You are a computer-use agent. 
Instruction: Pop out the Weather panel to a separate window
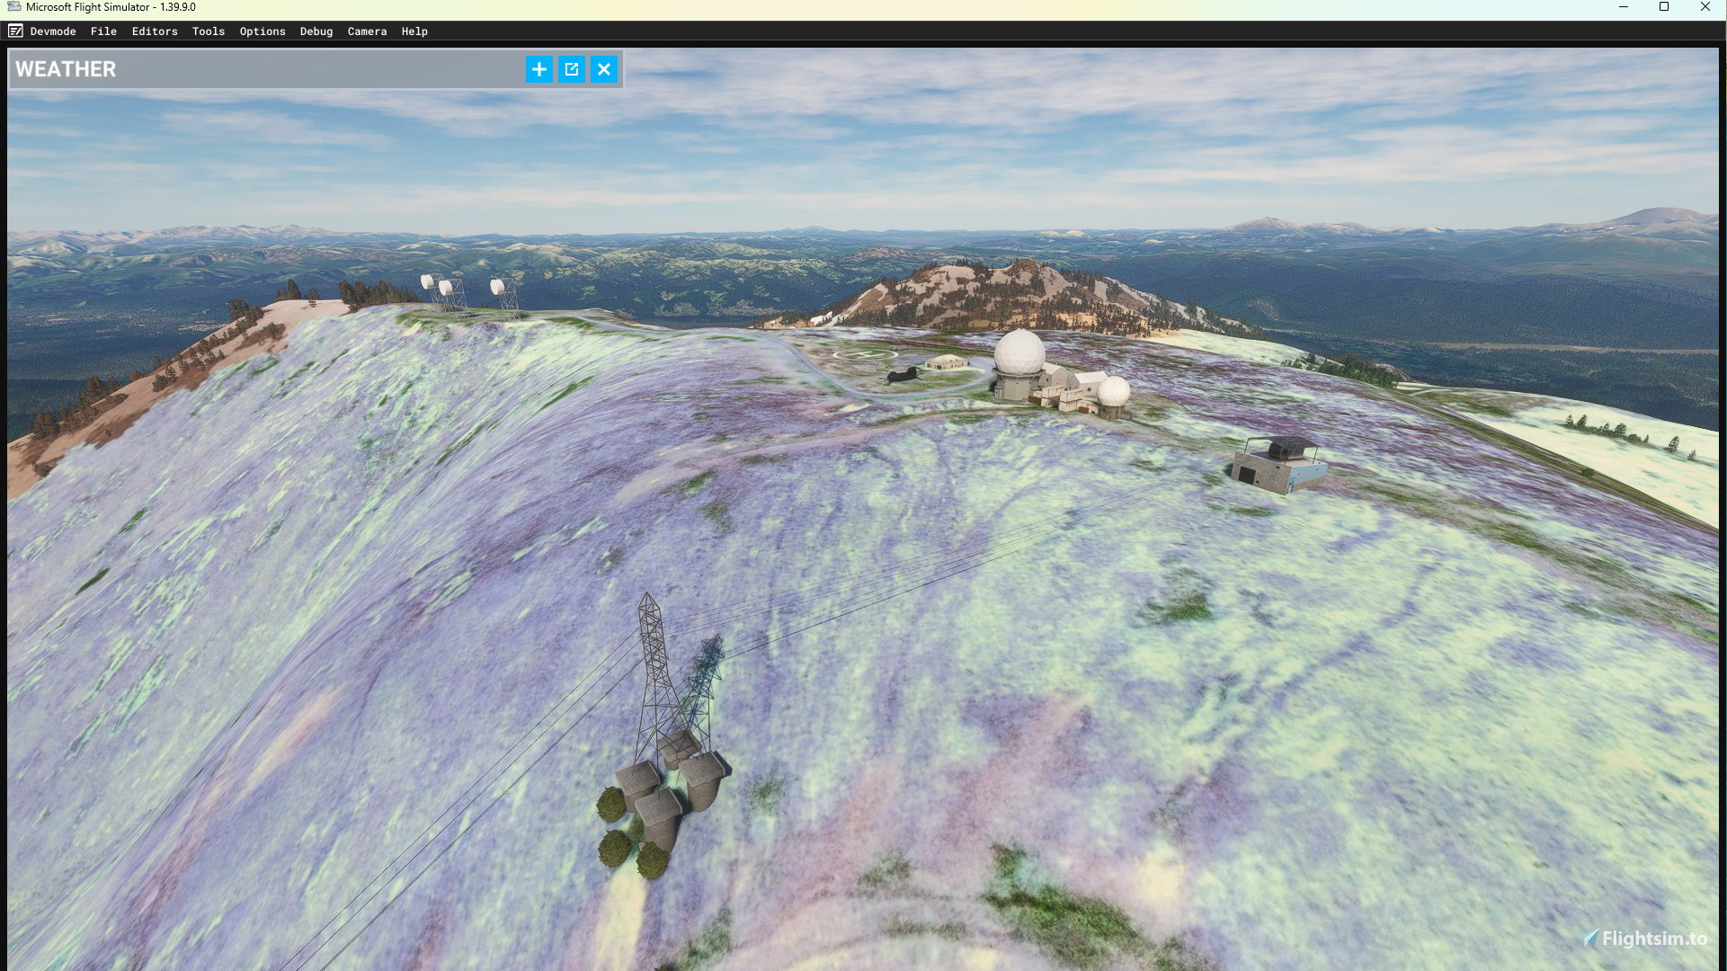[x=572, y=69]
